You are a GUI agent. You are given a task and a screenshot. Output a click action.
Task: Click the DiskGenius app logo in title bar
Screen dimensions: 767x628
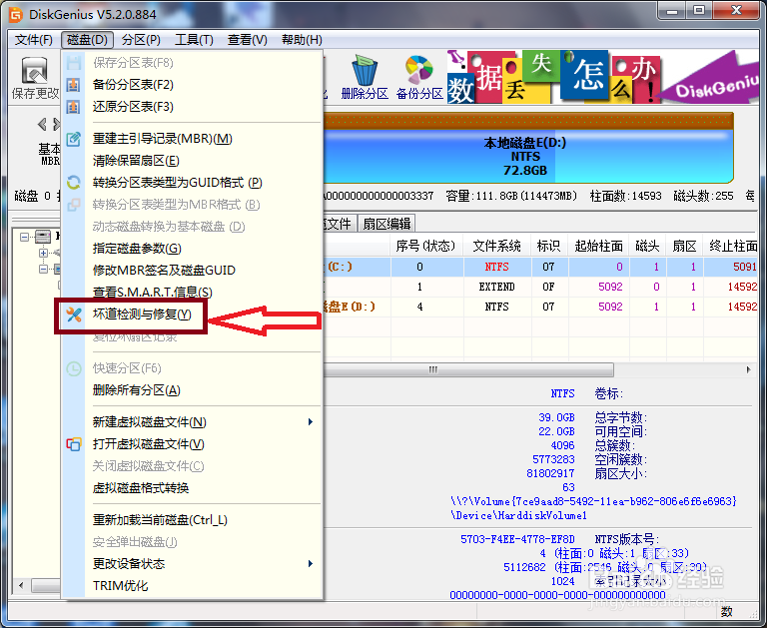[16, 15]
